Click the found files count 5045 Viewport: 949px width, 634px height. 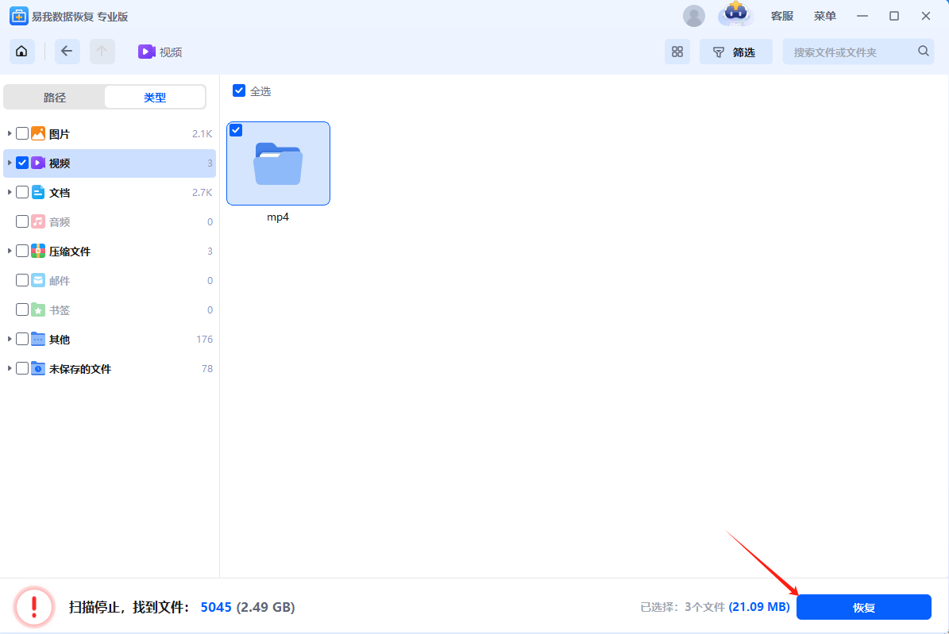pos(216,607)
